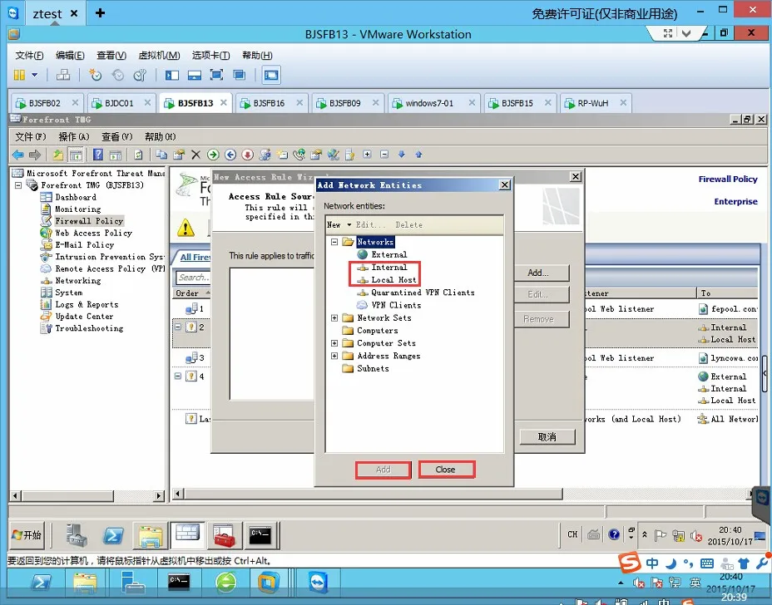Viewport: 772px width, 605px height.
Task: Open Server Manager in guest taskbar
Action: 77,535
